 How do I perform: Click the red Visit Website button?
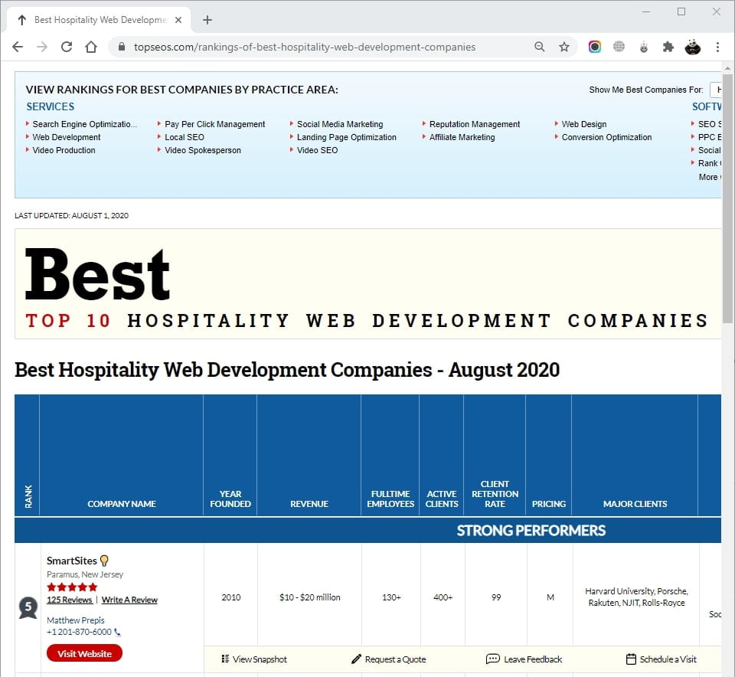point(84,653)
